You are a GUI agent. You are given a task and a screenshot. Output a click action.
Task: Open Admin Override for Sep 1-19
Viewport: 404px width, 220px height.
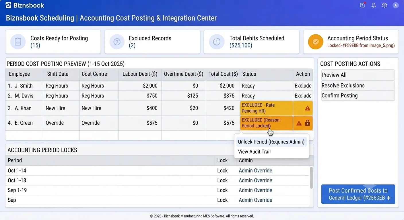coord(255,190)
